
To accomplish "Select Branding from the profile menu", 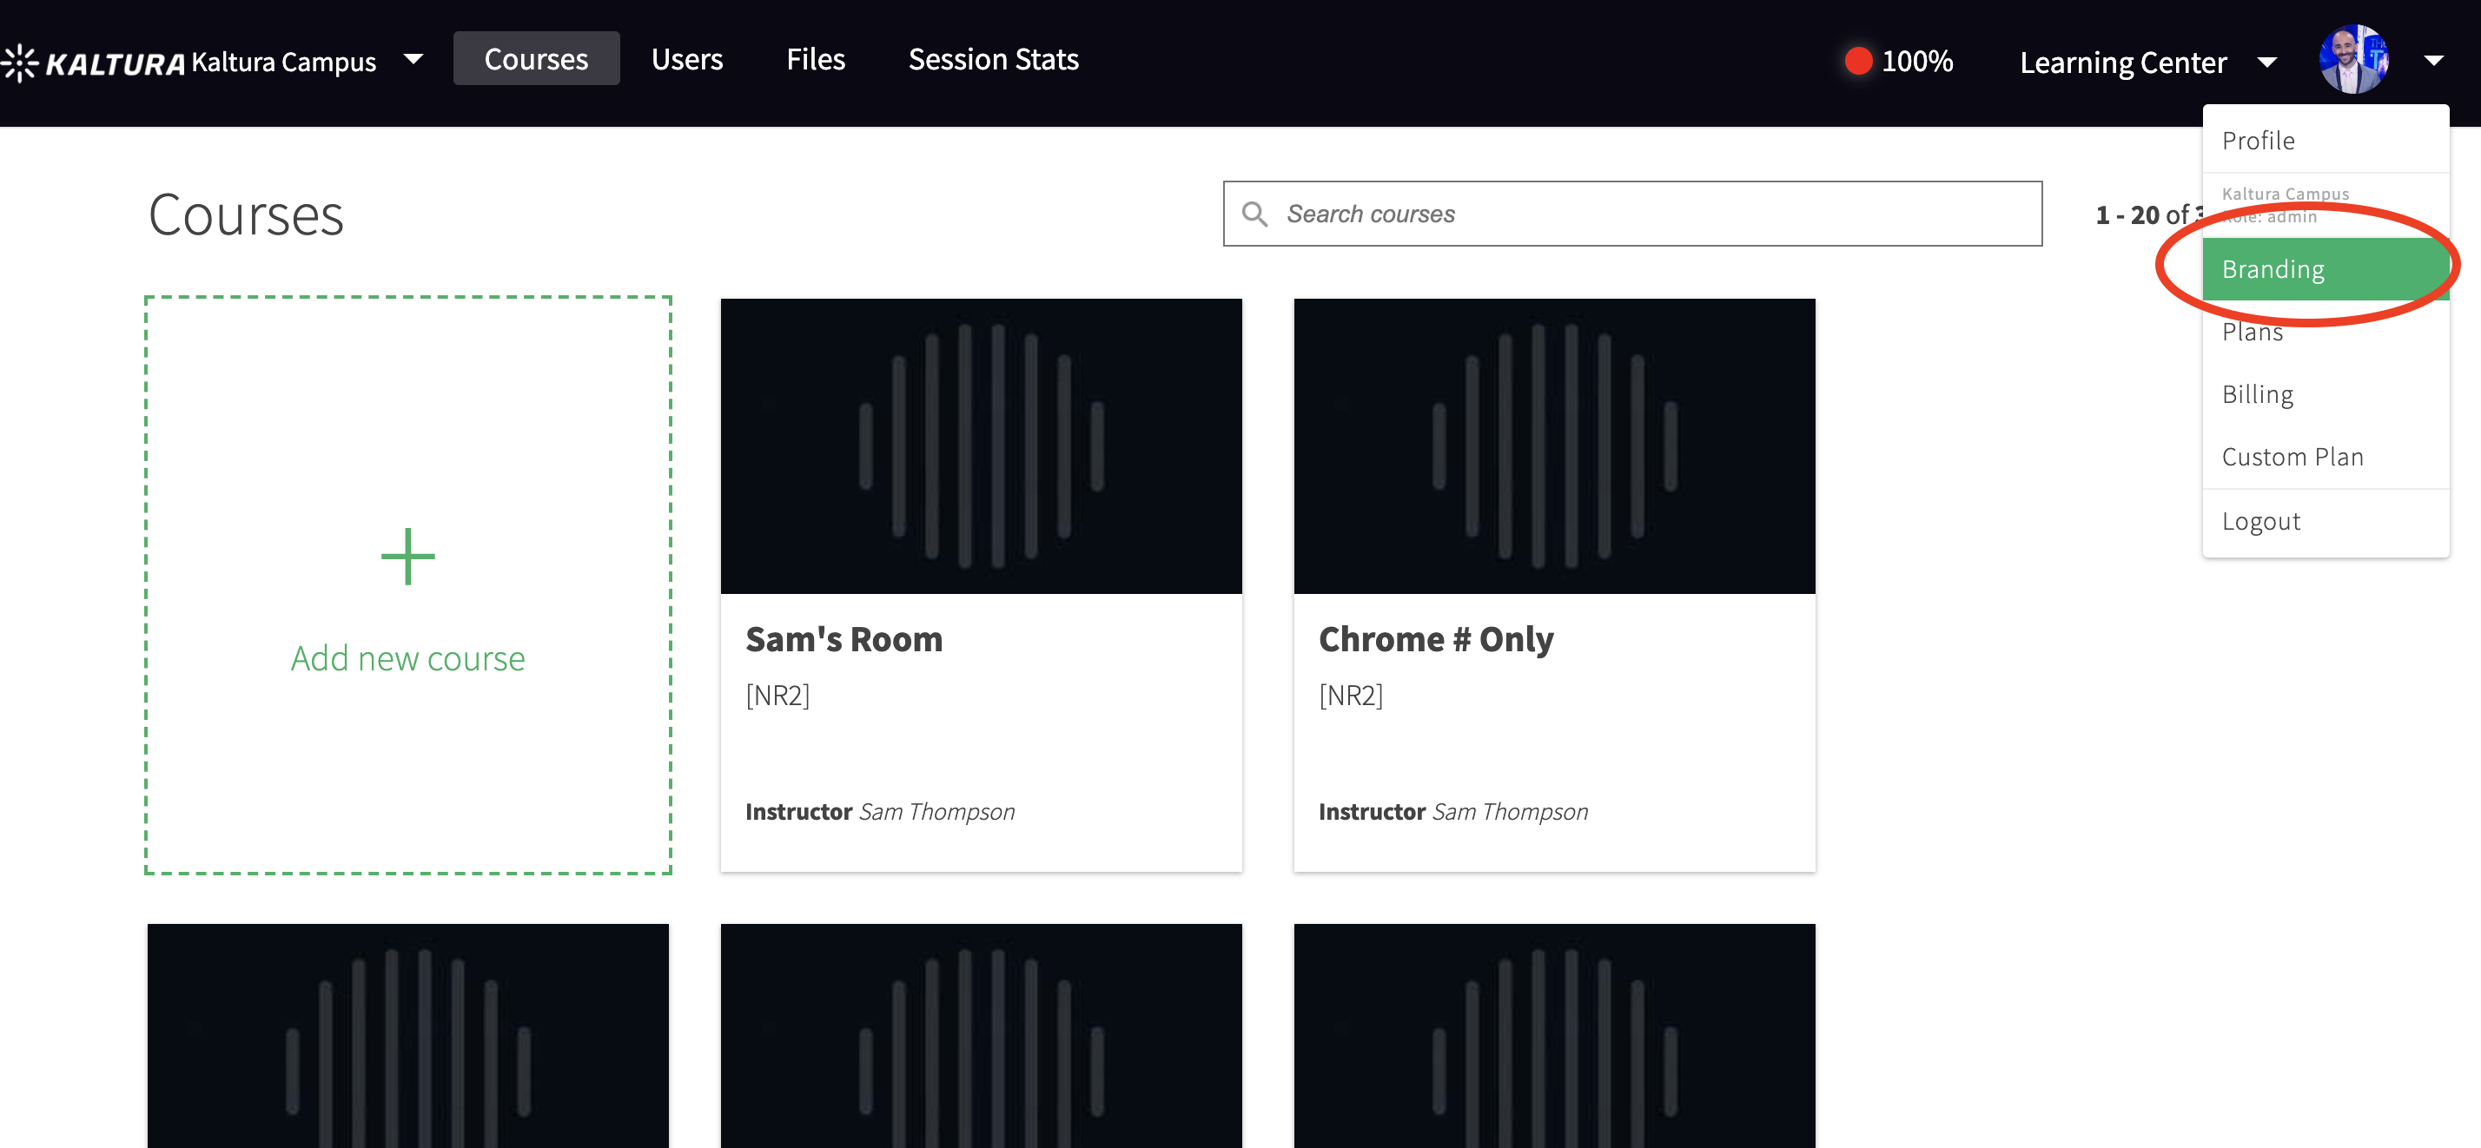I will coord(2272,270).
